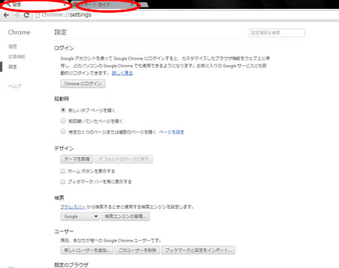This screenshot has width=339, height=268.
Task: Click the 起動時 section heading
Action: 62,98
